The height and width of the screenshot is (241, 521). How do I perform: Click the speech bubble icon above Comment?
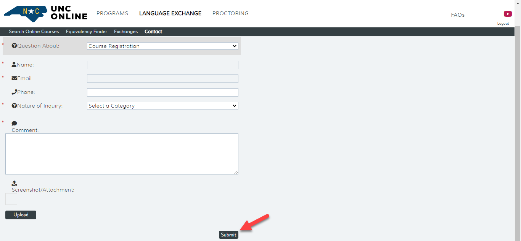14,124
